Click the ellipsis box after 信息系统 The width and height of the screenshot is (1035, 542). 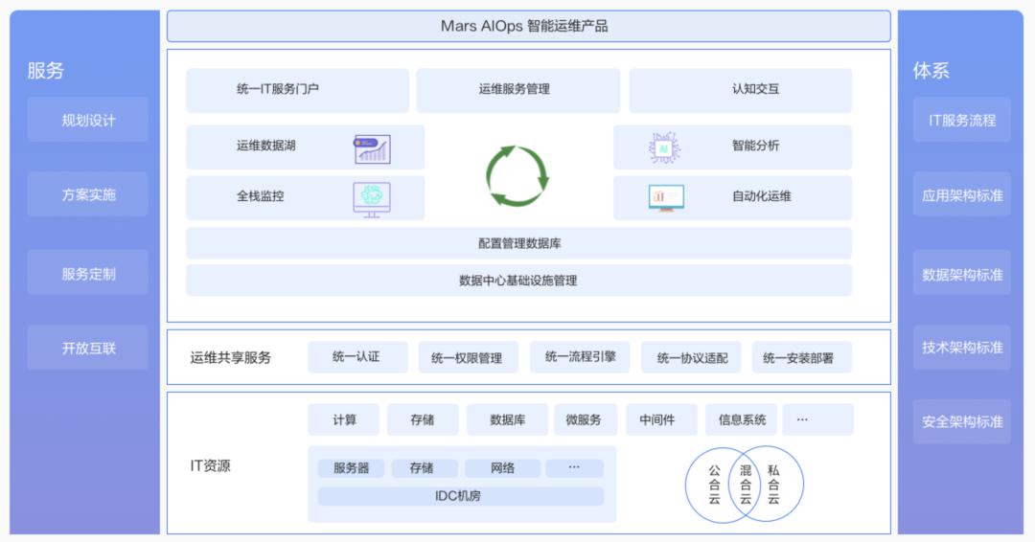817,420
